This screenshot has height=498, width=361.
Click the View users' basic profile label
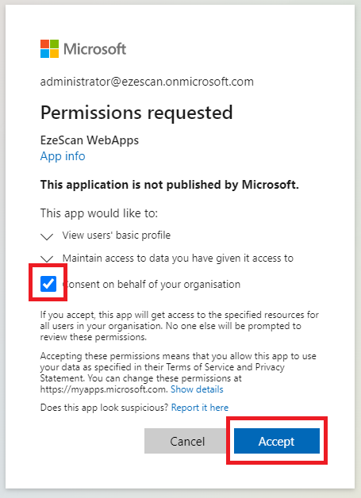point(117,236)
